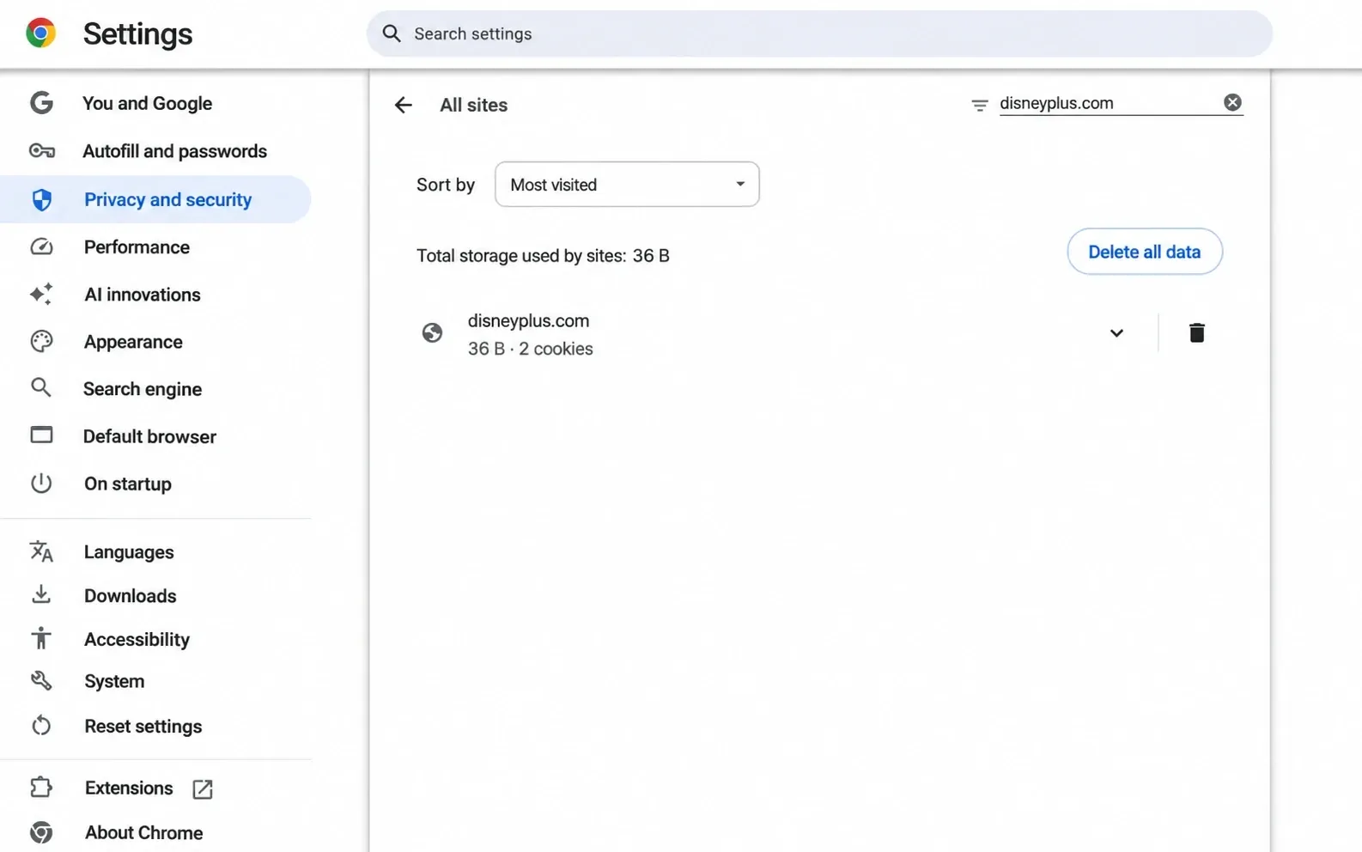Select Privacy and security section
The image size is (1362, 852).
click(x=155, y=199)
